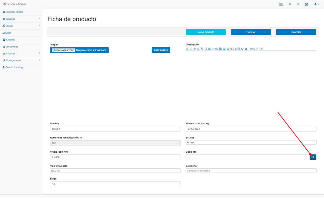Open the Seleccionar categoría dropdown
The width and height of the screenshot is (324, 198).
tap(251, 171)
